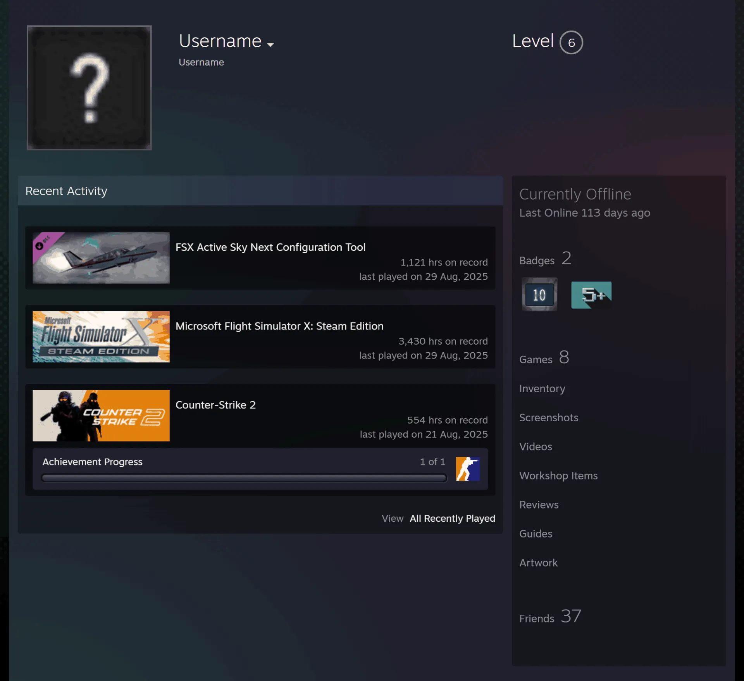Click the Achievement Progress bar
This screenshot has height=681, width=744.
244,478
